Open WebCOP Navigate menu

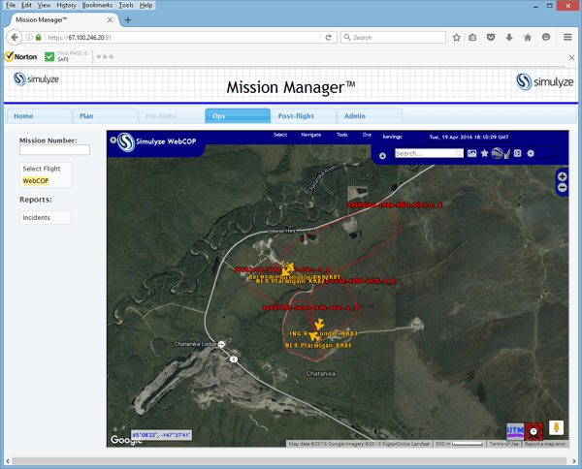coord(311,135)
